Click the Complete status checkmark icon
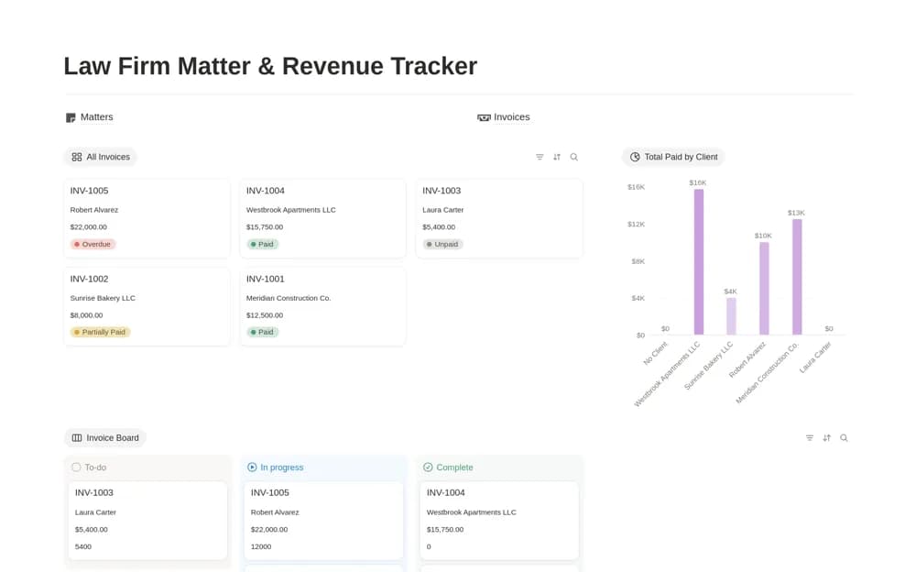 (428, 467)
